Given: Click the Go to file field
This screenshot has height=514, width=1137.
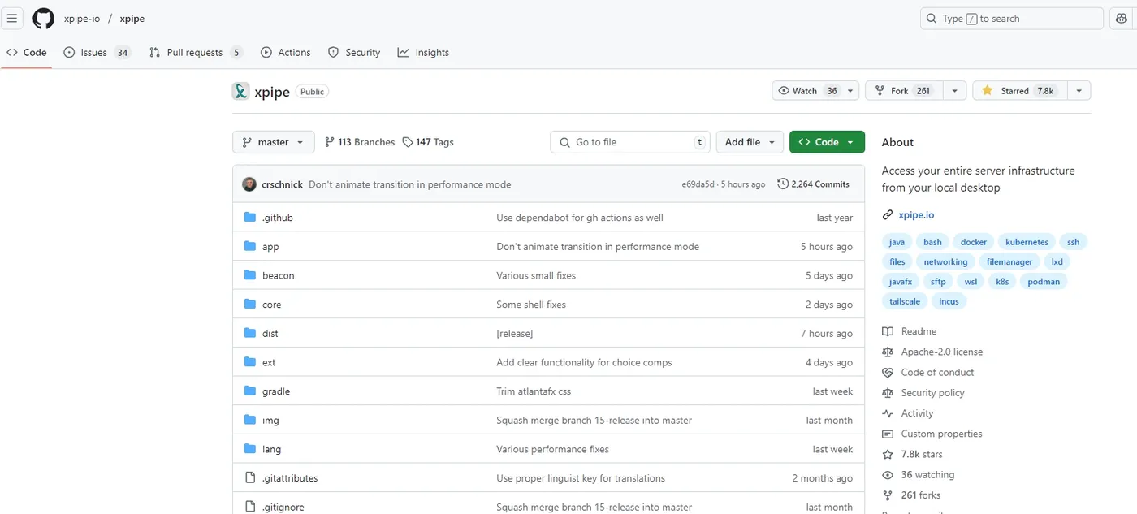Looking at the screenshot, I should (x=630, y=142).
